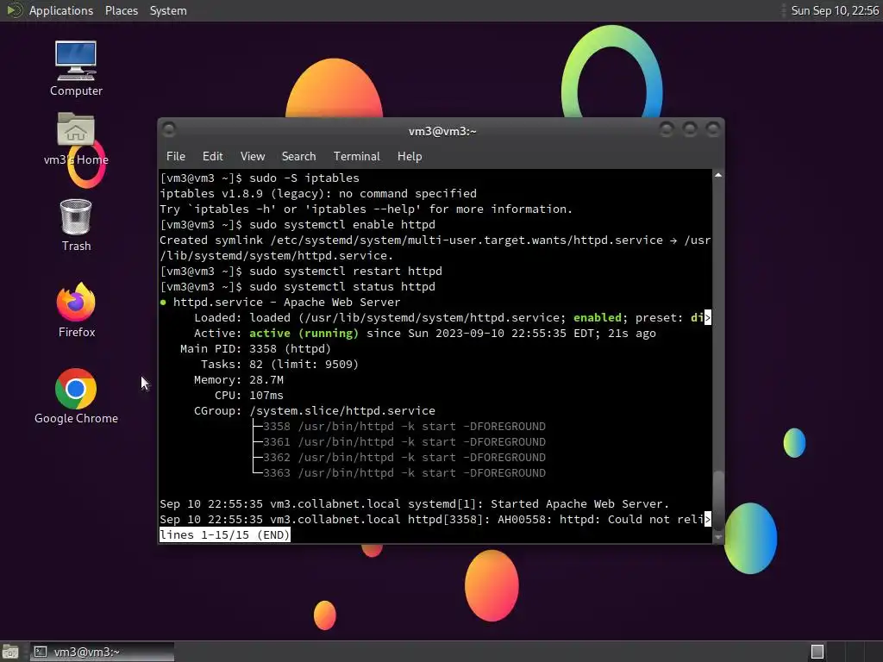Click the green 'enabled' text in Loaded line

[x=597, y=317]
